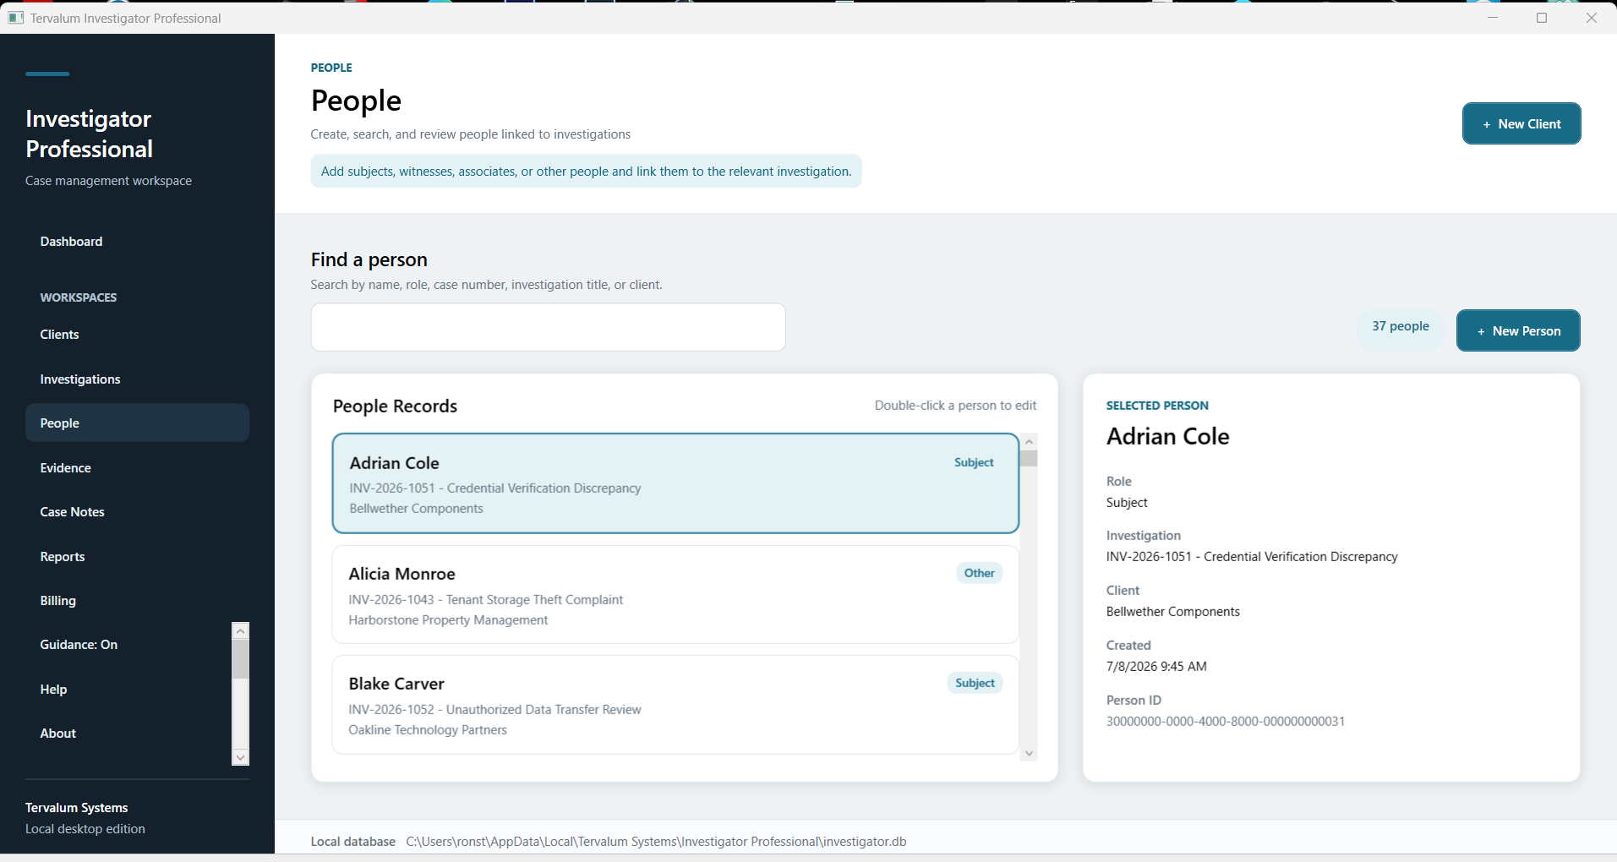Maximize the Tervalum window
1617x862 pixels.
click(1542, 18)
